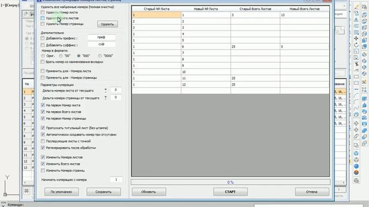369x207 pixels.
Task: Click the 'Сохранить' button
Action: (104, 191)
